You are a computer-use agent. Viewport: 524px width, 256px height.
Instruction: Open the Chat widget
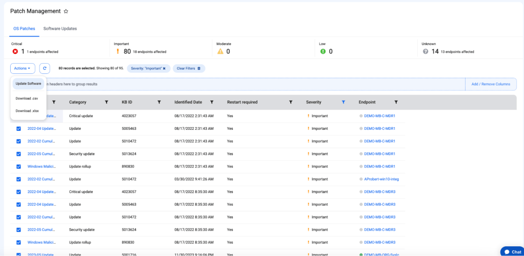click(513, 252)
